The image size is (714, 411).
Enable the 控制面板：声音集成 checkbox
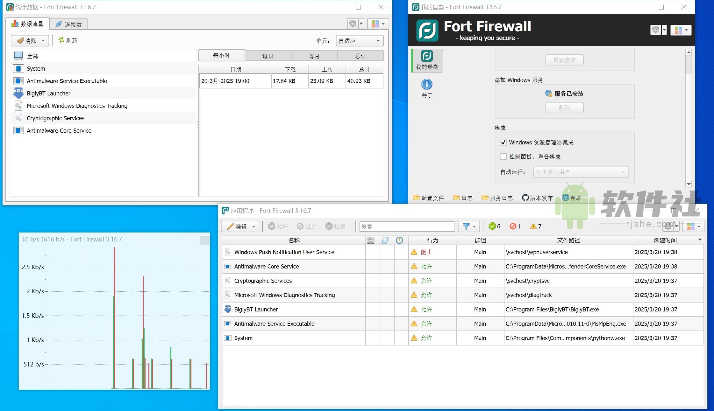pos(503,157)
